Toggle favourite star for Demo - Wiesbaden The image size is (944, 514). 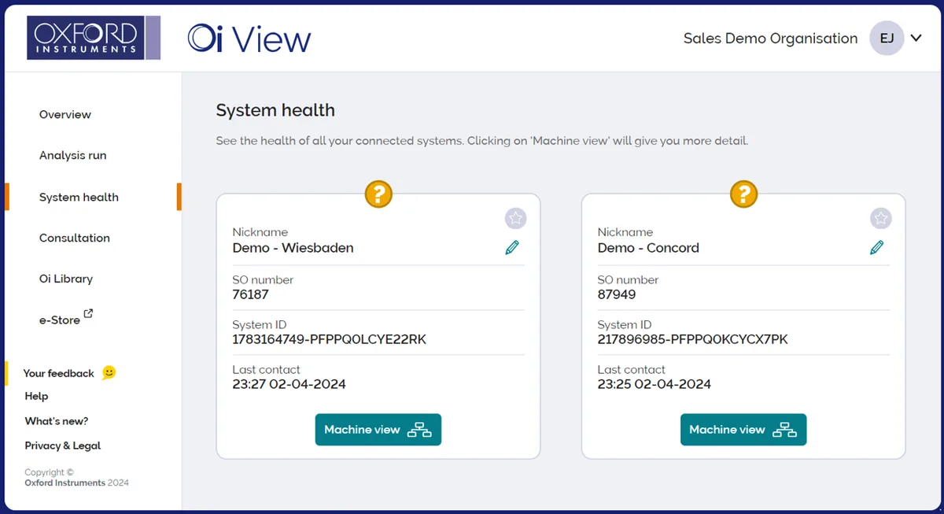(515, 219)
